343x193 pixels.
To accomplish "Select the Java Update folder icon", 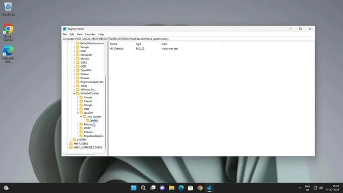I will [x=85, y=117].
